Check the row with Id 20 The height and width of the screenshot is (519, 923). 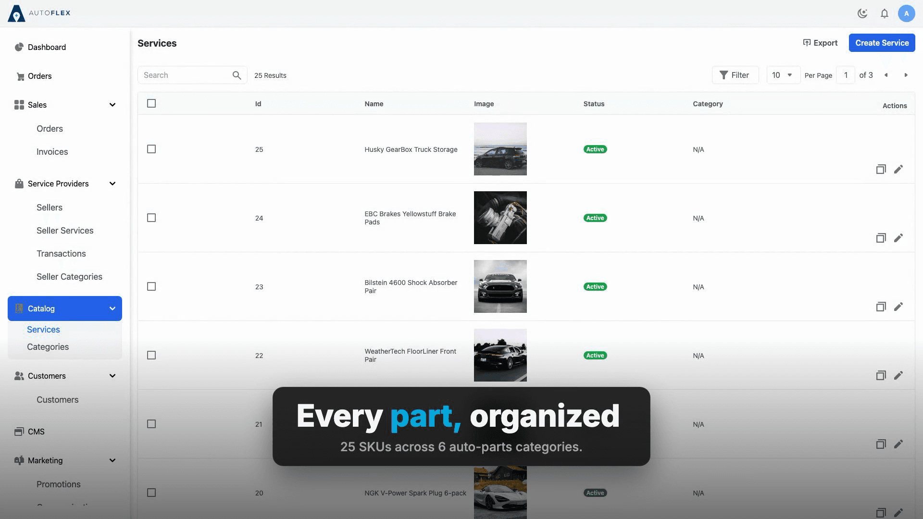[x=151, y=493]
